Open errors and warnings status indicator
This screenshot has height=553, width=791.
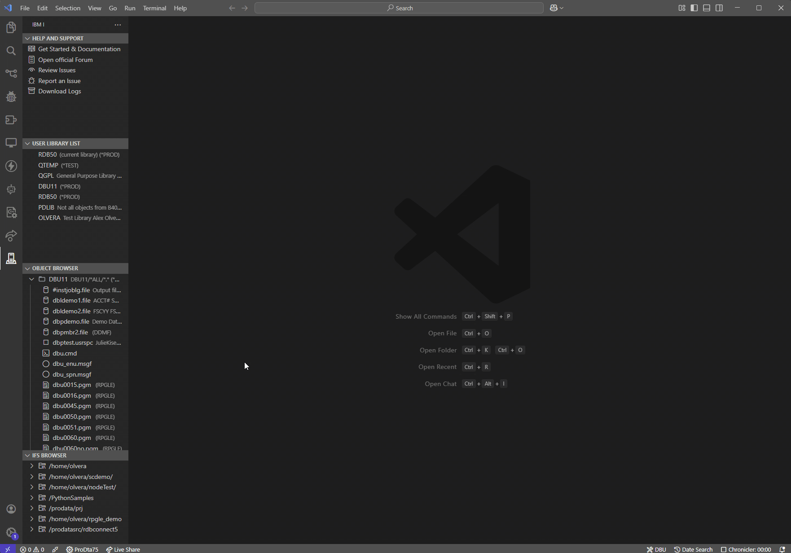coord(32,549)
